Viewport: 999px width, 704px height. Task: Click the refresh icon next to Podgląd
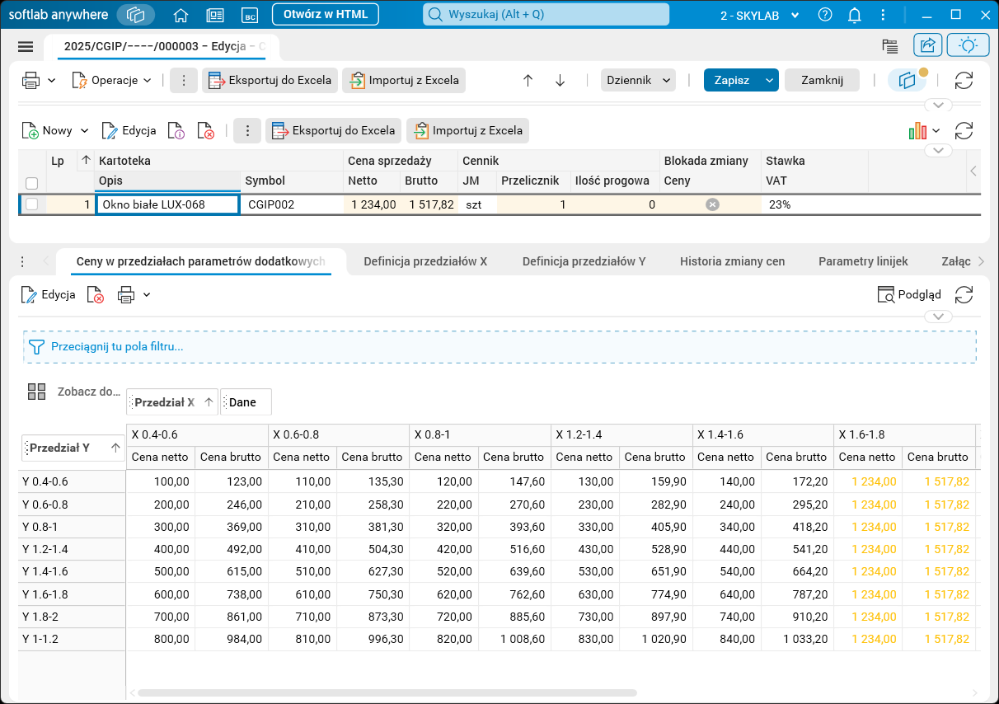click(x=964, y=295)
